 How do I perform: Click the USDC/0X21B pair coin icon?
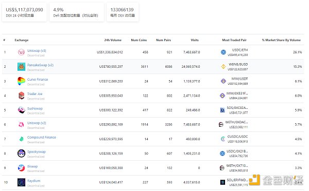tap(222, 154)
